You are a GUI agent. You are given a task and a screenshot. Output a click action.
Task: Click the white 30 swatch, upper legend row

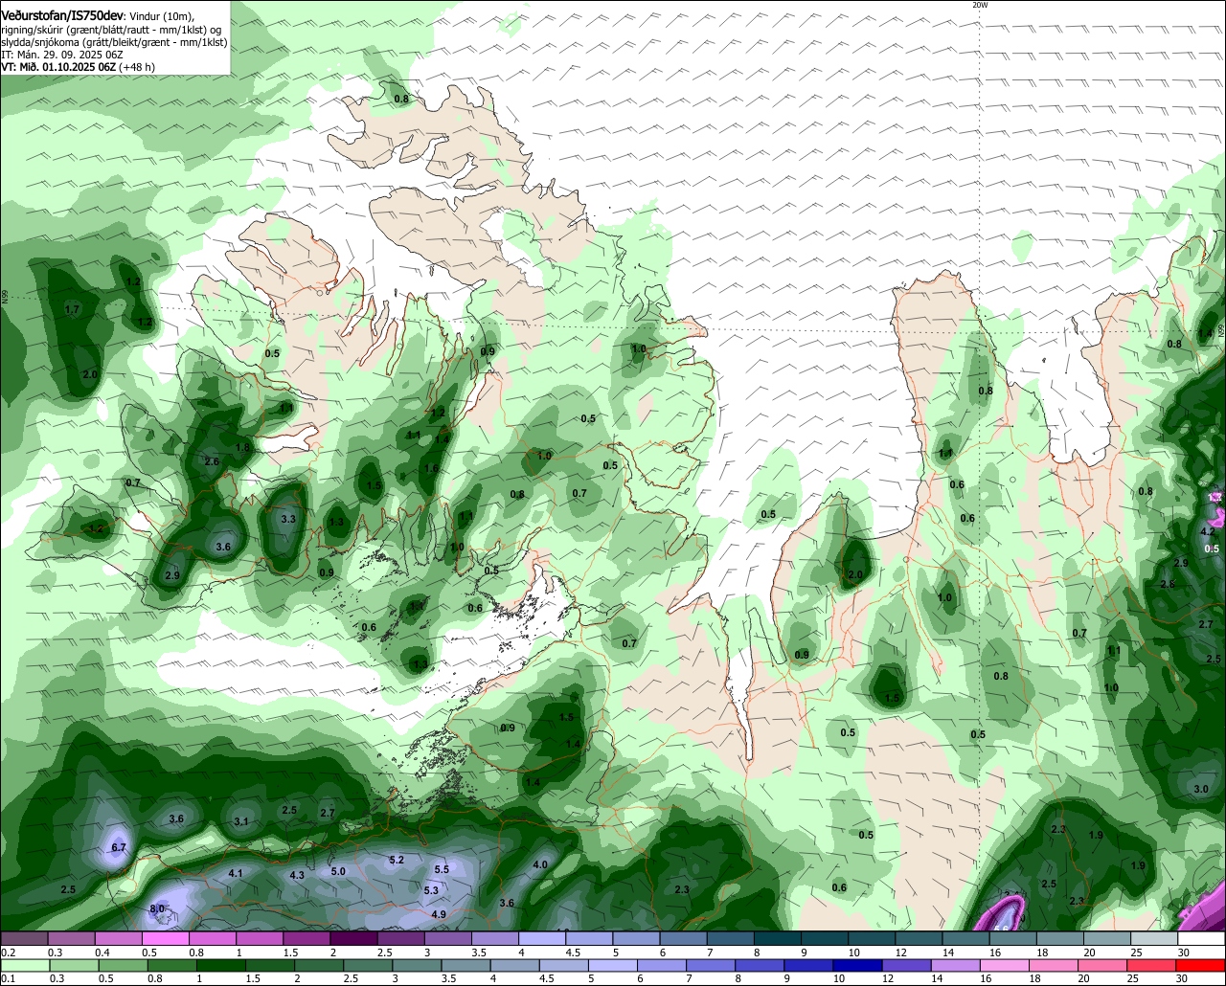point(1202,938)
